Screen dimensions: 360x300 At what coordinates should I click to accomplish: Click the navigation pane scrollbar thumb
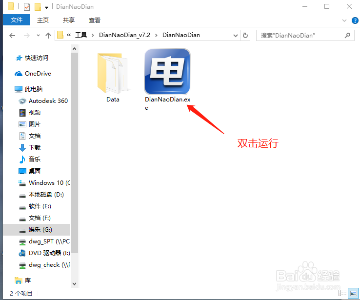74,153
